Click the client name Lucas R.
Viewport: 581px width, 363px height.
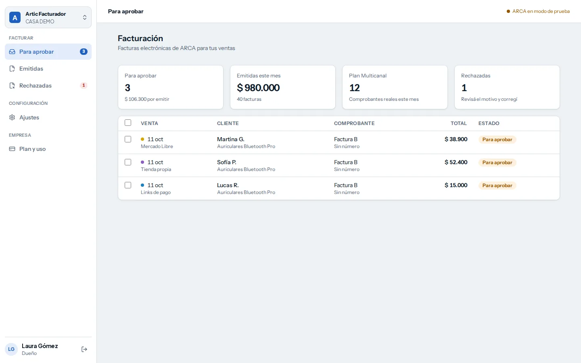pos(228,185)
